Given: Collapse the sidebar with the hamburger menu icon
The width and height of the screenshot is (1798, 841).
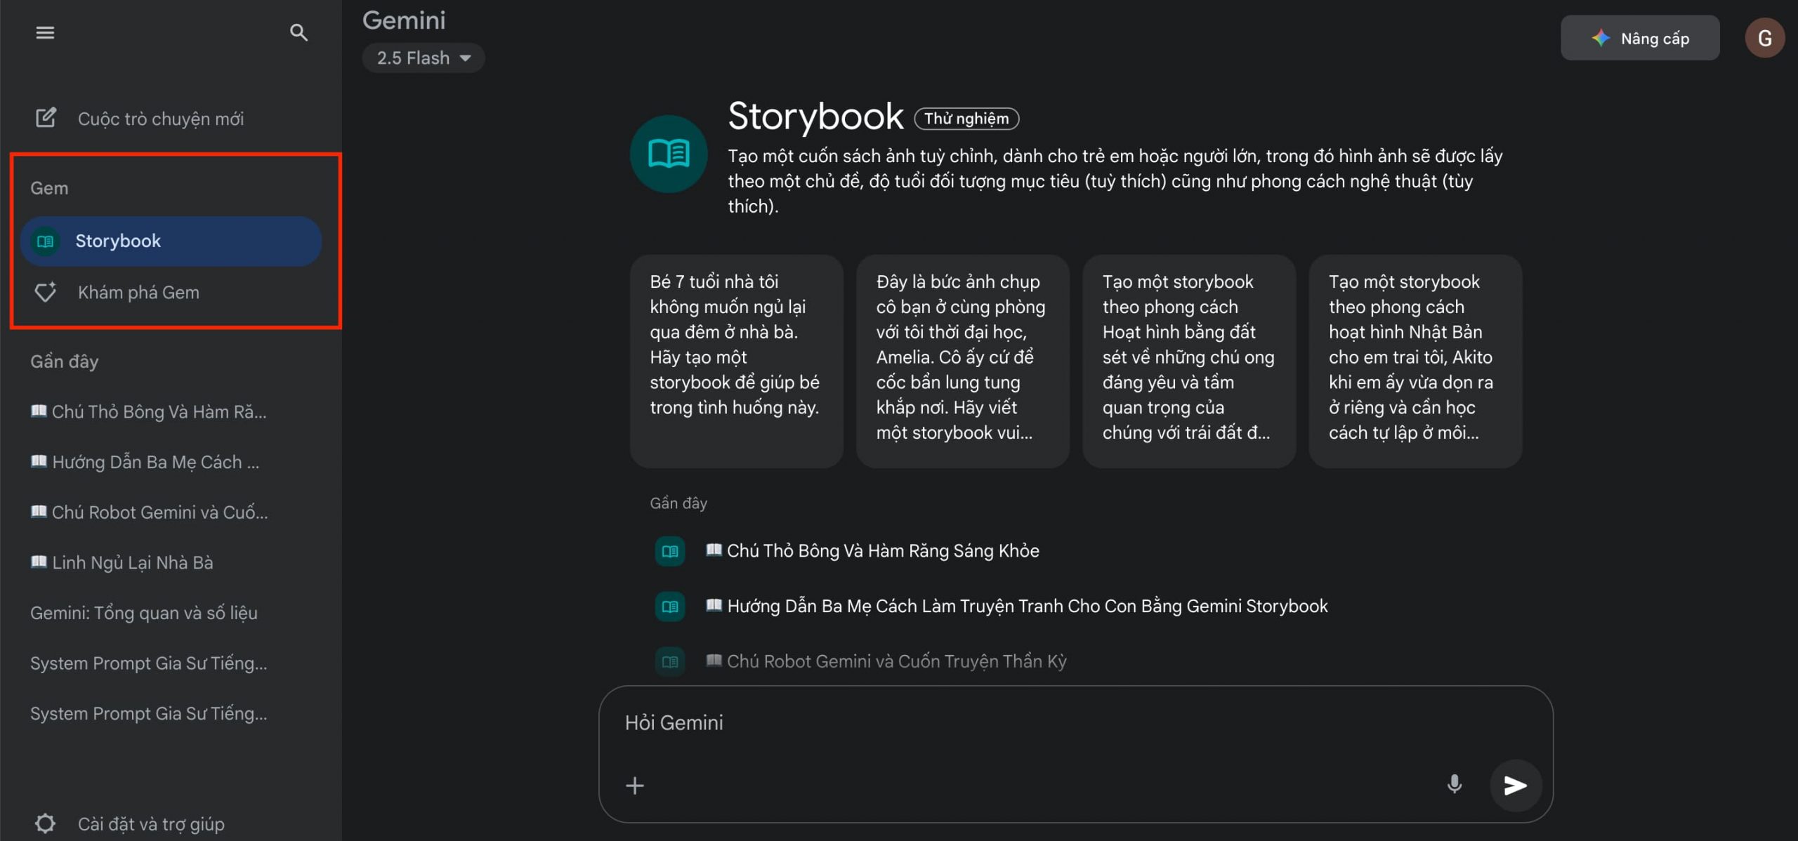Looking at the screenshot, I should tap(45, 32).
